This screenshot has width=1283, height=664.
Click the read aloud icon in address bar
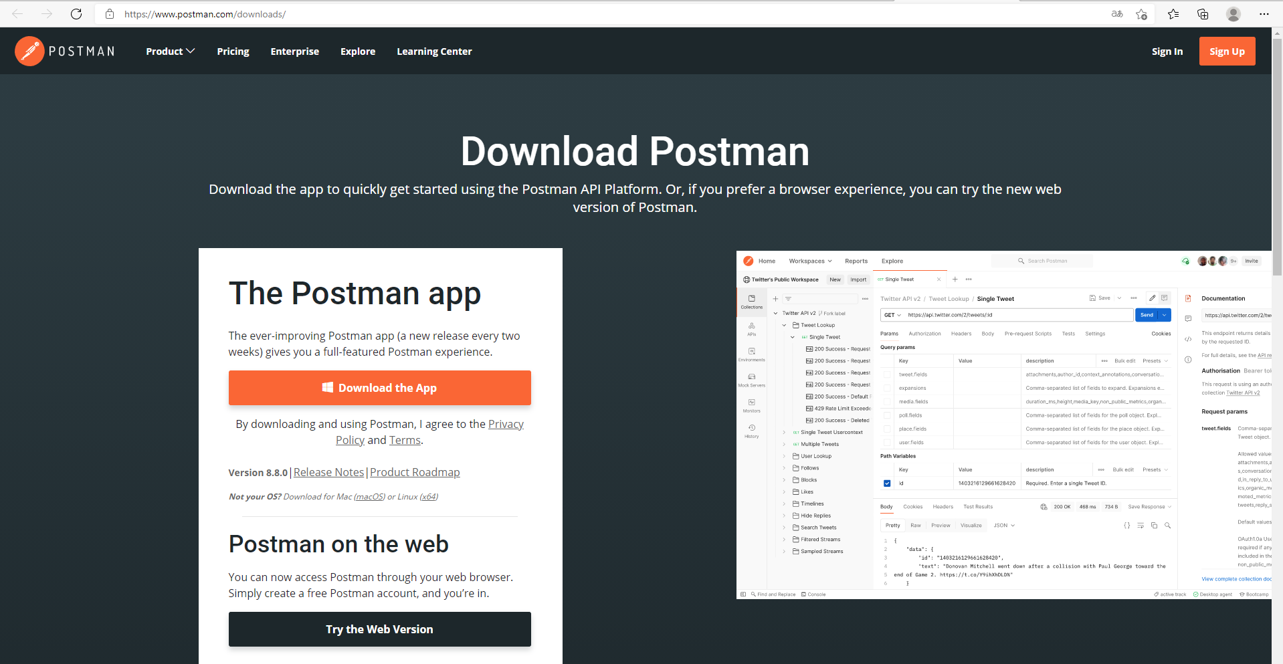[1117, 14]
